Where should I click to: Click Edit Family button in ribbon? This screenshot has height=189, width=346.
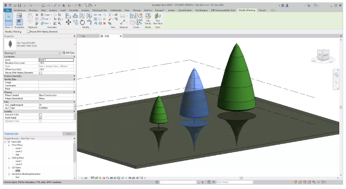[148, 19]
